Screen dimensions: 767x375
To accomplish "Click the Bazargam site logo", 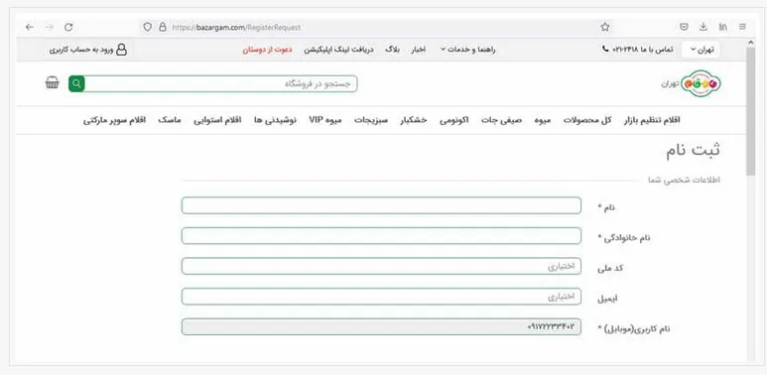I will coord(701,83).
